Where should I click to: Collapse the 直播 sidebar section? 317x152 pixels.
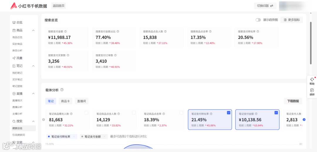pos(33,93)
